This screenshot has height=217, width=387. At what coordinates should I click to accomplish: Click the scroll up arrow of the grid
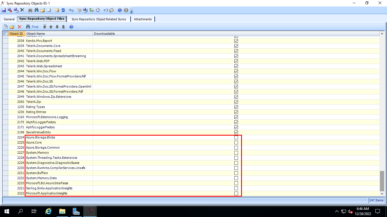click(x=382, y=34)
